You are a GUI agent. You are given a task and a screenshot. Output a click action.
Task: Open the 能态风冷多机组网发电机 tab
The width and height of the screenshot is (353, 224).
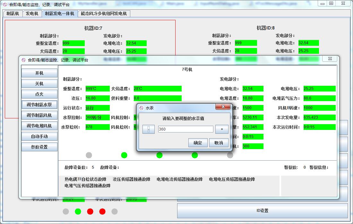coord(104,14)
